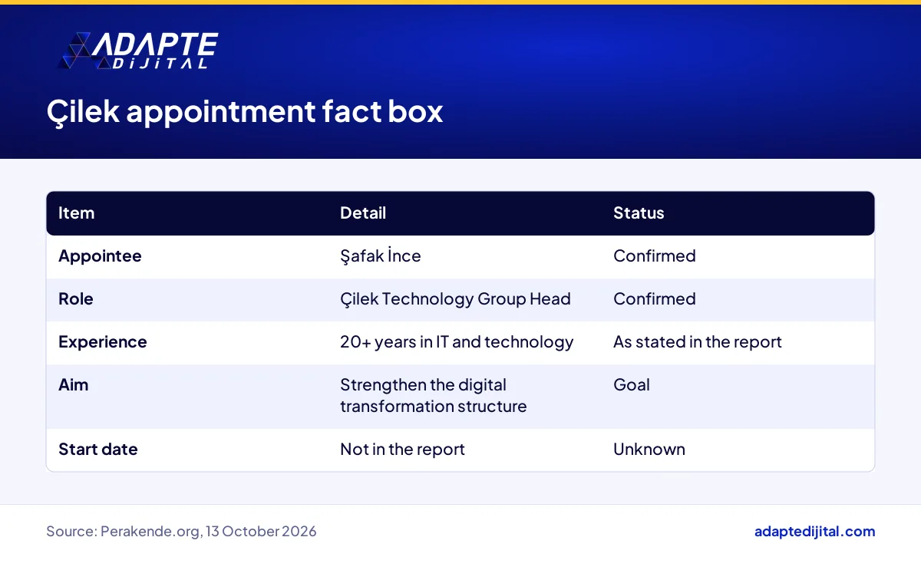Viewport: 921px width, 570px height.
Task: Click the 'Item' column header
Action: 77,213
